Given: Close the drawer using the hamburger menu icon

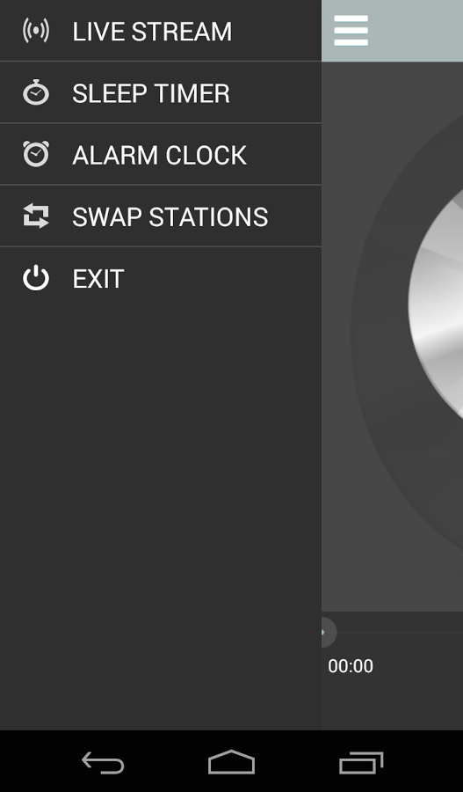Looking at the screenshot, I should click(351, 30).
